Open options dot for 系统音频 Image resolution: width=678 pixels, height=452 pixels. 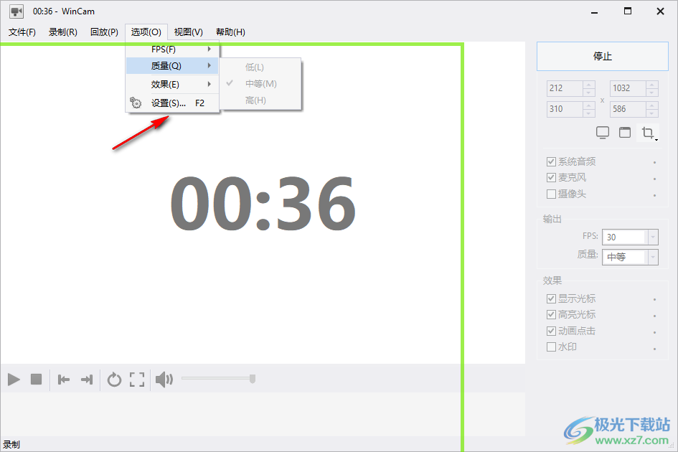[x=654, y=163]
